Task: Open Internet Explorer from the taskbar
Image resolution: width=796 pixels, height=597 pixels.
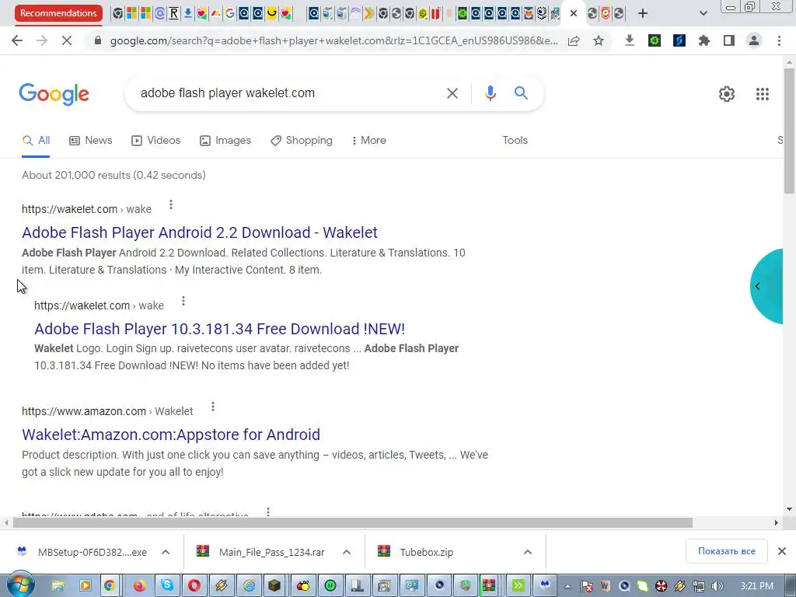Action: [x=249, y=586]
